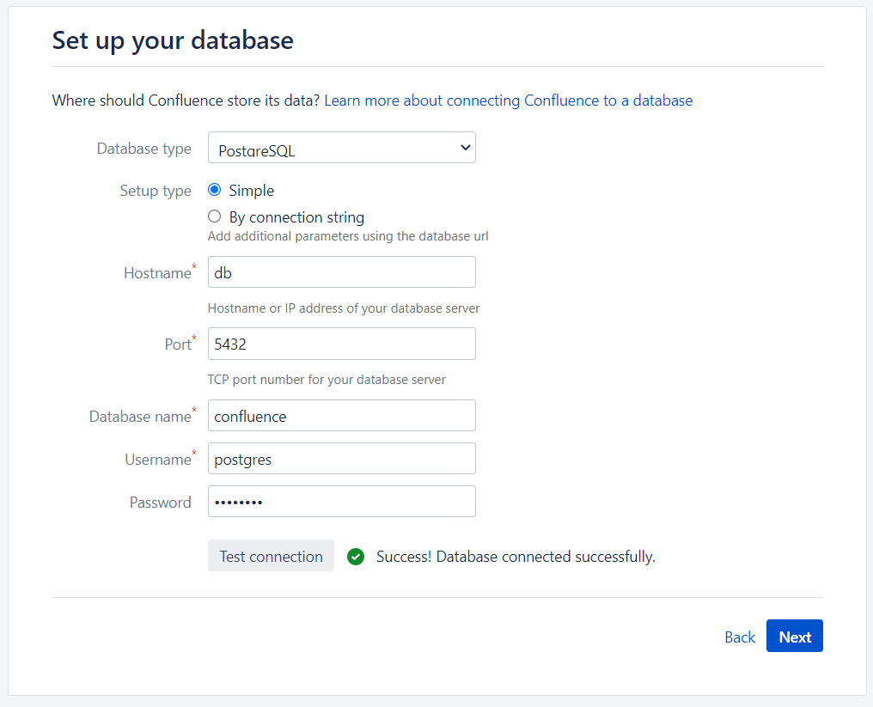
Task: Click the Set up your database heading
Action: [173, 40]
